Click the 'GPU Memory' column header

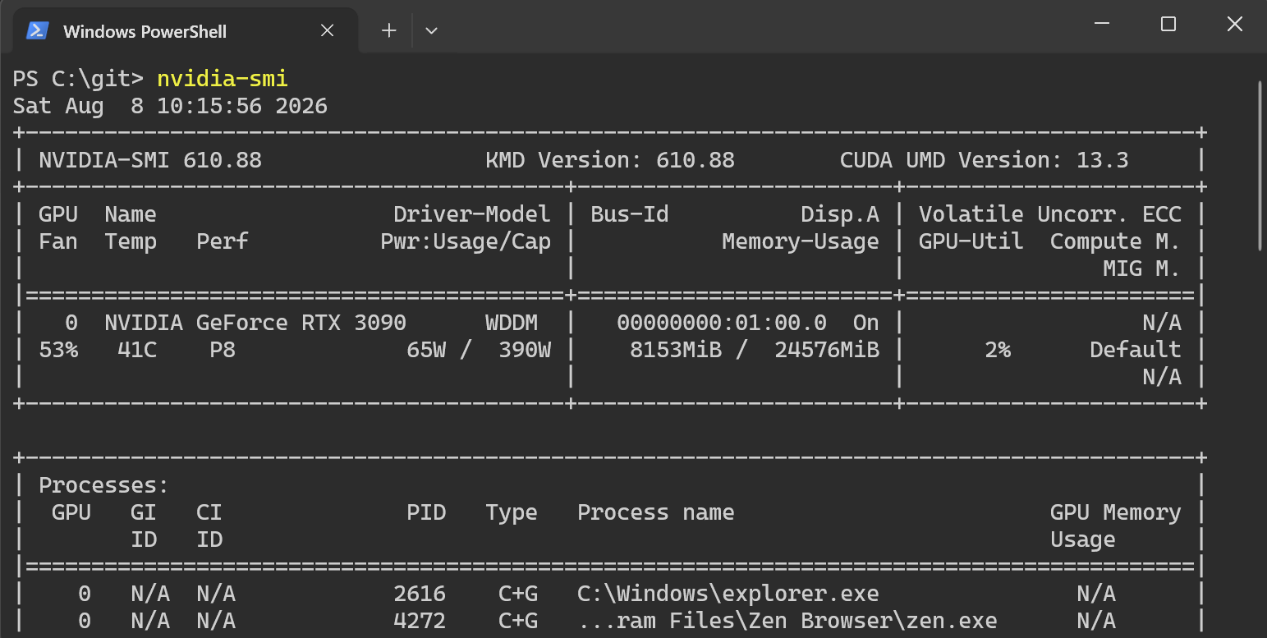click(x=1116, y=512)
